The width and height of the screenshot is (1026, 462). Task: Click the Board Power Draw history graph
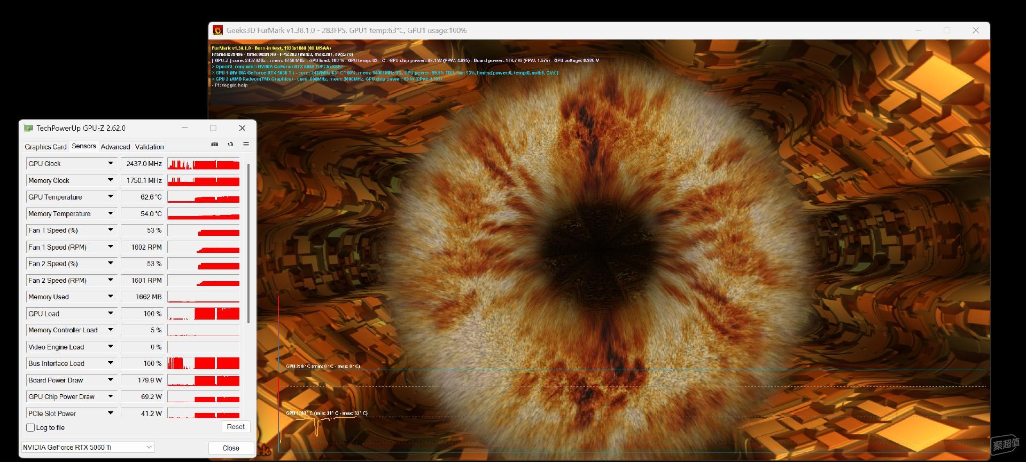pos(204,380)
